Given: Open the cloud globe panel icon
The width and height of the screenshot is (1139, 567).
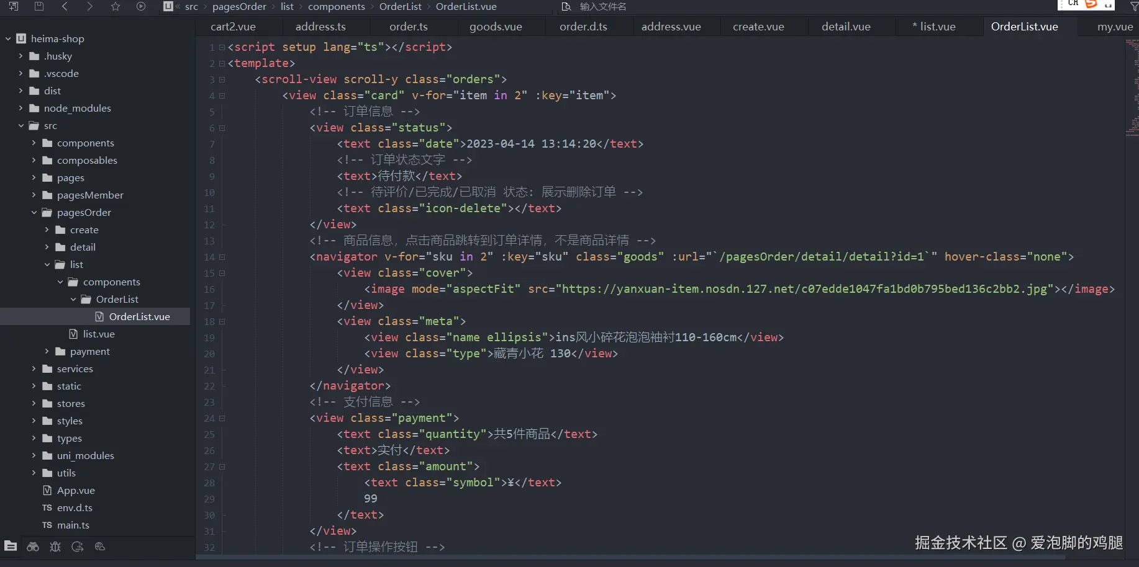Looking at the screenshot, I should (x=100, y=547).
